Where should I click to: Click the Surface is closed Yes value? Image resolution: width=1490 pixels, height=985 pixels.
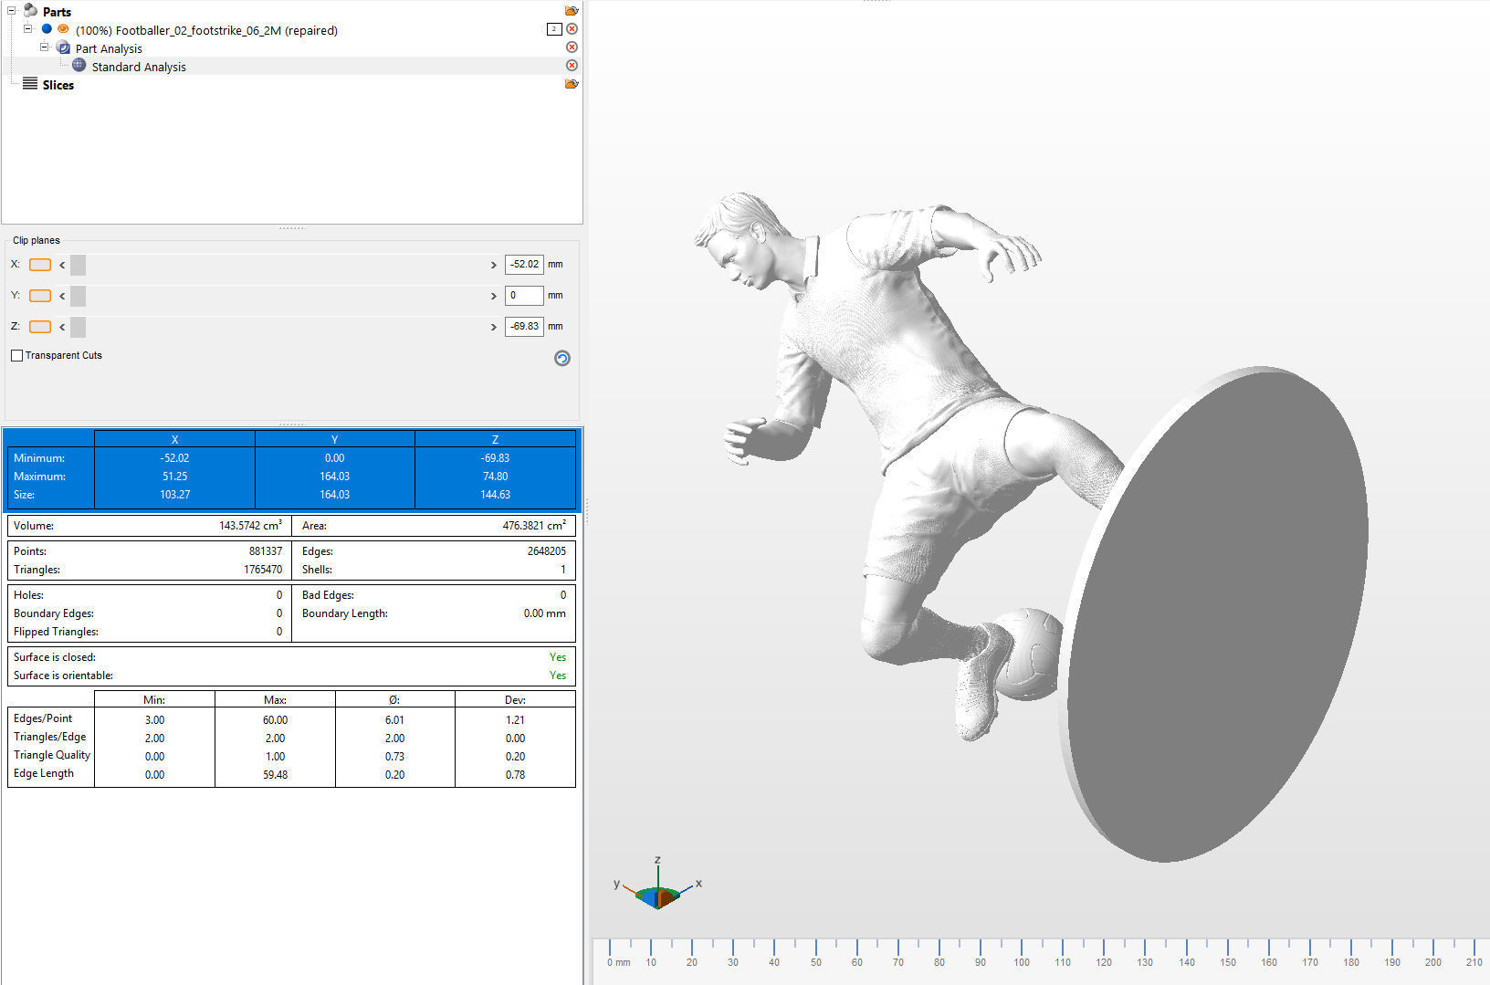click(558, 657)
